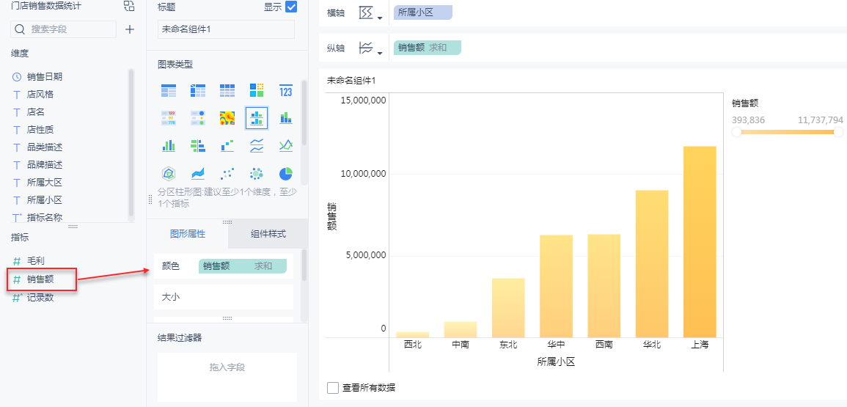
Task: Select the 销售额 measure field in 指标
Action: click(42, 279)
